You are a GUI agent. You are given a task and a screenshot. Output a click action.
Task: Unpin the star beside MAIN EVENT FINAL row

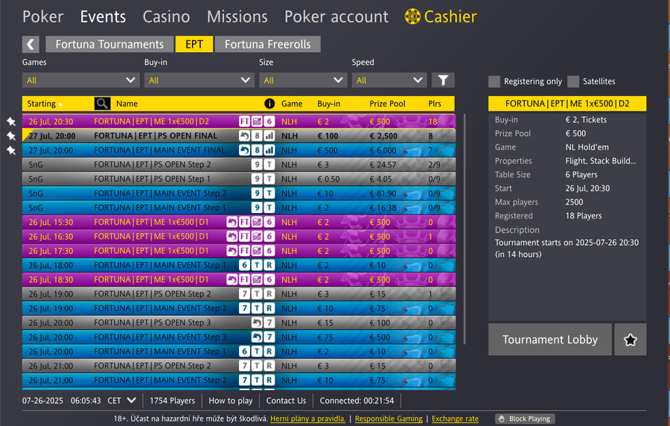[x=11, y=150]
